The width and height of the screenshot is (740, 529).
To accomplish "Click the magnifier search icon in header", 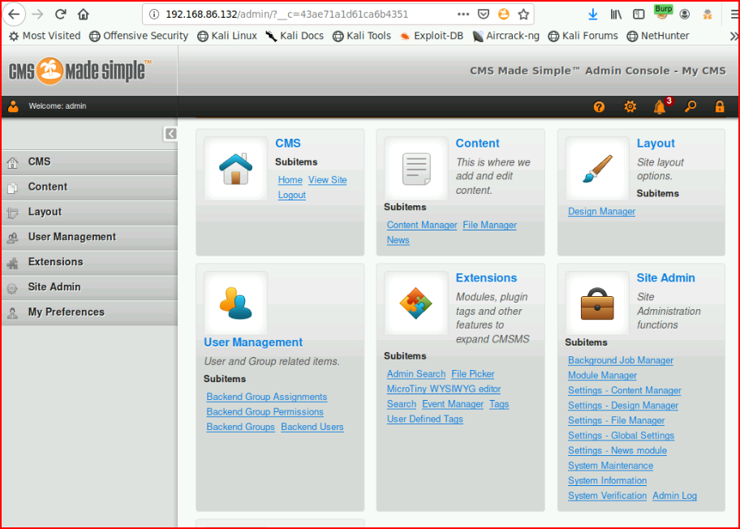I will pyautogui.click(x=691, y=106).
